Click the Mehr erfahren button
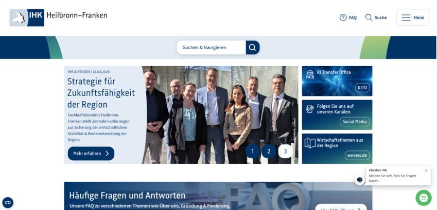The height and width of the screenshot is (210, 437). tap(91, 154)
